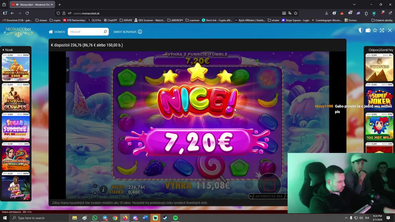Screen dimensions: 395x222
Task: Open the ChatGPT bookmark
Action: point(110,20)
